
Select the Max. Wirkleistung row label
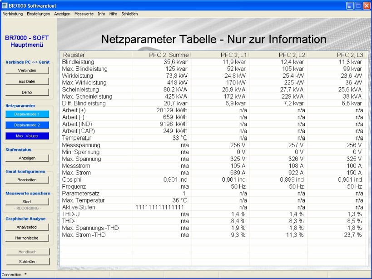coord(84,83)
